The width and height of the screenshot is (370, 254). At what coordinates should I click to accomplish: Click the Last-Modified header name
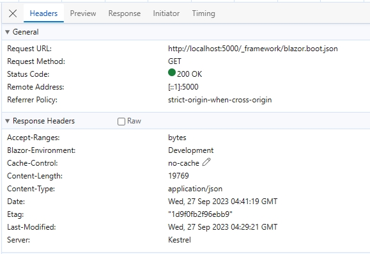31,227
